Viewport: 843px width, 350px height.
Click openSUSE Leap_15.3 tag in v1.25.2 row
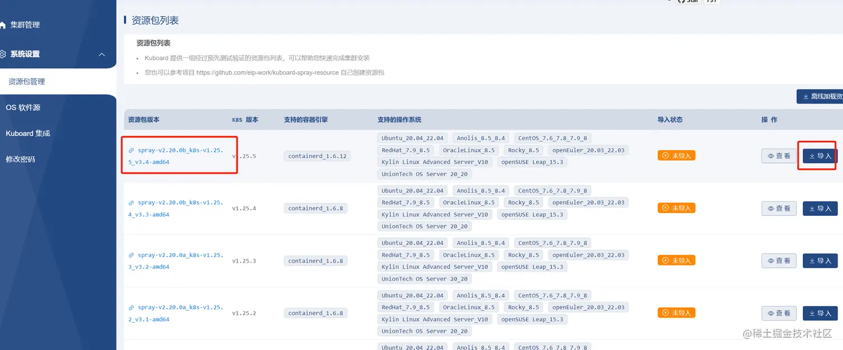[x=532, y=319]
